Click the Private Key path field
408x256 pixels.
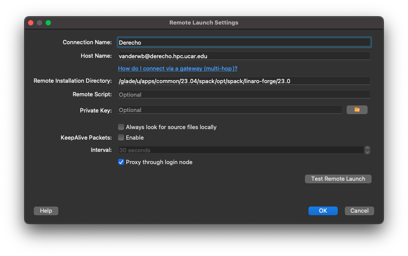229,110
